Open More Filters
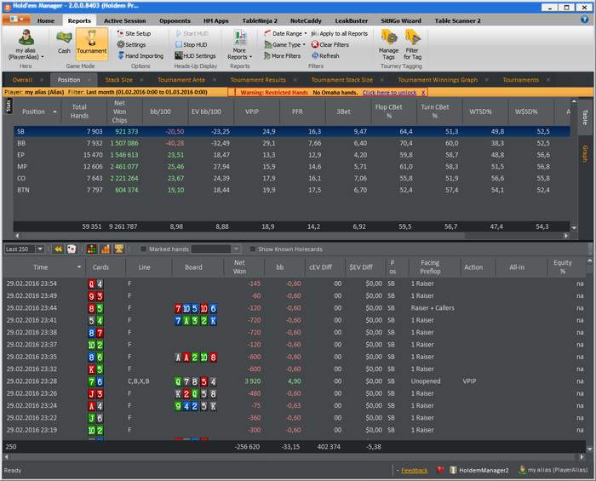The height and width of the screenshot is (481, 596). 283,56
